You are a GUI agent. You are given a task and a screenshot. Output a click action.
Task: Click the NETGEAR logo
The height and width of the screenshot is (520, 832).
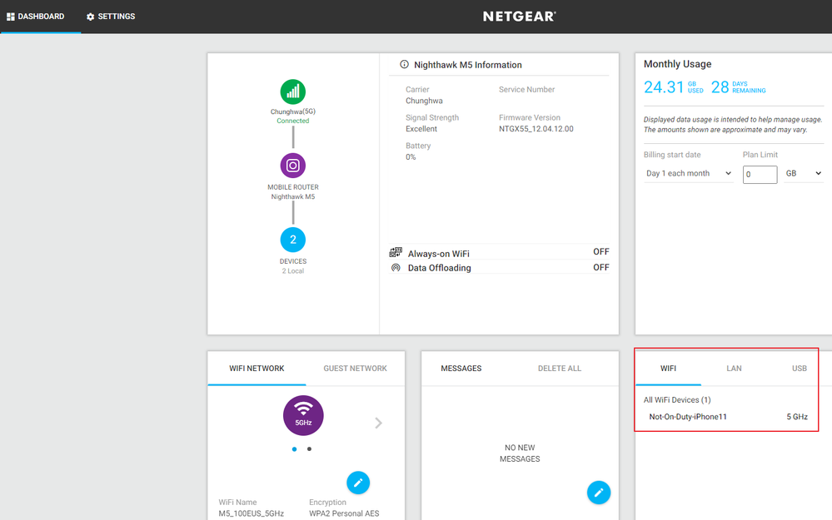click(519, 17)
